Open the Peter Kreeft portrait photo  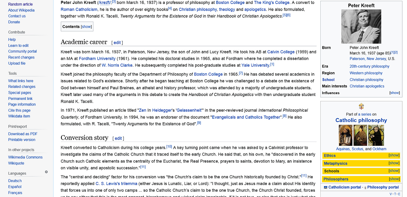[x=361, y=27]
